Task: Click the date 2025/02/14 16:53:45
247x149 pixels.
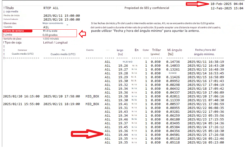Action: coord(206,73)
